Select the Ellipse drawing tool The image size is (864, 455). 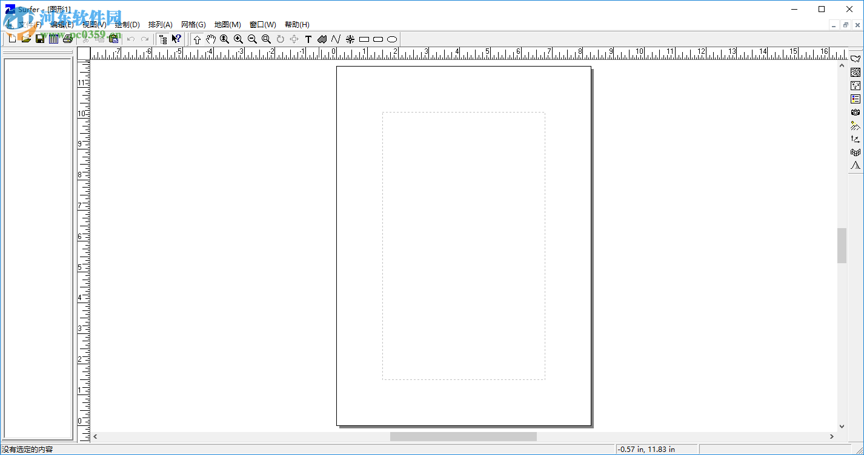coord(392,39)
